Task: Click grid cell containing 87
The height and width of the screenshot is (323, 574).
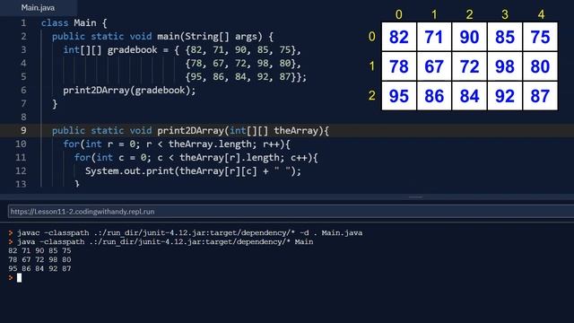Action: coord(540,96)
